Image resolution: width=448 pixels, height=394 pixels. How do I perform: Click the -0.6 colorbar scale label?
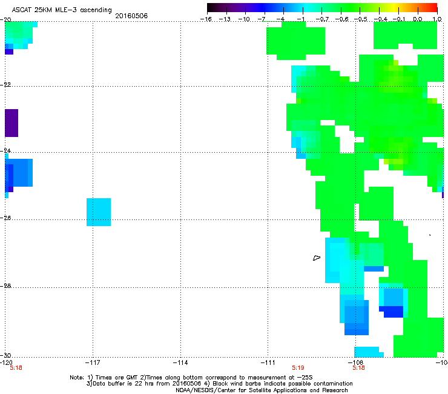coord(341,19)
